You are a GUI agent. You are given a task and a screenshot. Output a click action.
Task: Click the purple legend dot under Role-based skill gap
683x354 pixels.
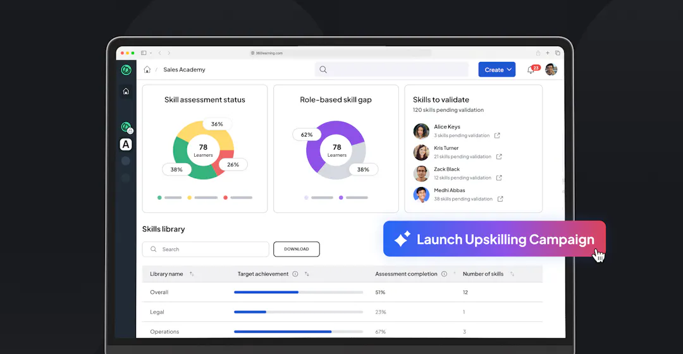point(341,198)
